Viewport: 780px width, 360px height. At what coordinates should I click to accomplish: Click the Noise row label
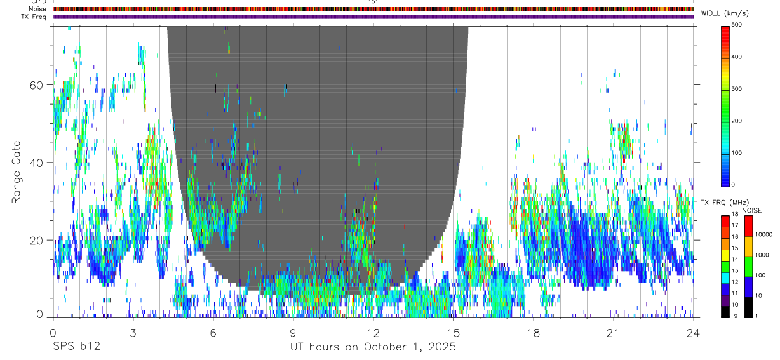click(38, 9)
